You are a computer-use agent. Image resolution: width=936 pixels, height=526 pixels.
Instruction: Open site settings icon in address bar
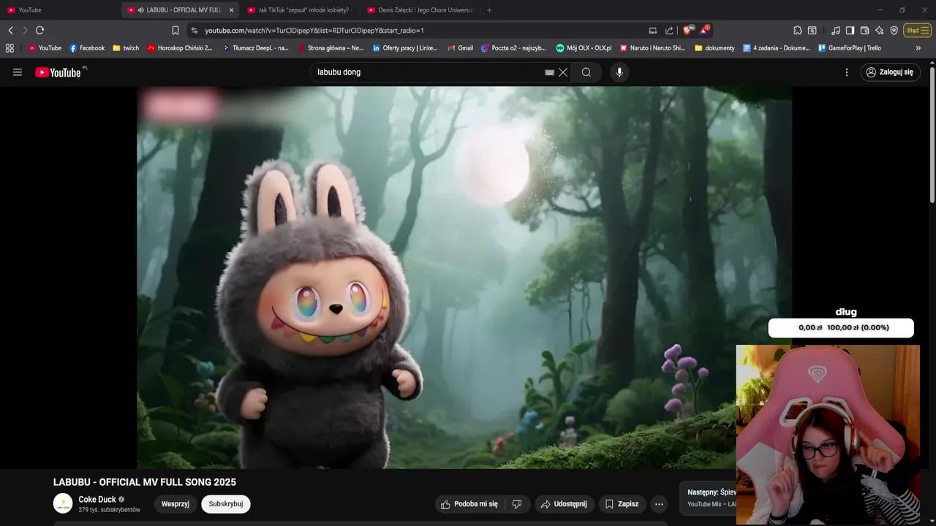click(194, 31)
